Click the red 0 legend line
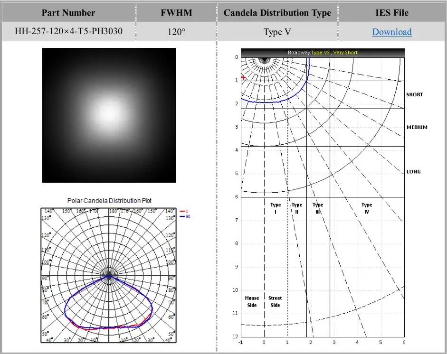Screen dimensions: 447x354 pyautogui.click(x=183, y=211)
